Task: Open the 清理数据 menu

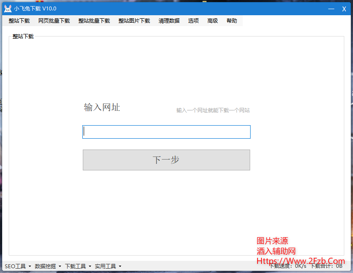Action: pyautogui.click(x=169, y=20)
